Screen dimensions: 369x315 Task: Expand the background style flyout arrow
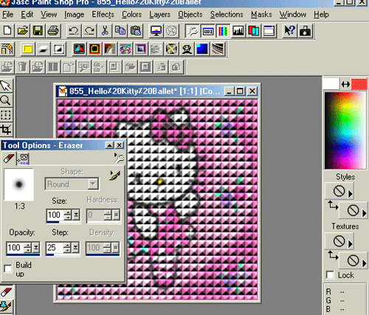tap(365, 213)
